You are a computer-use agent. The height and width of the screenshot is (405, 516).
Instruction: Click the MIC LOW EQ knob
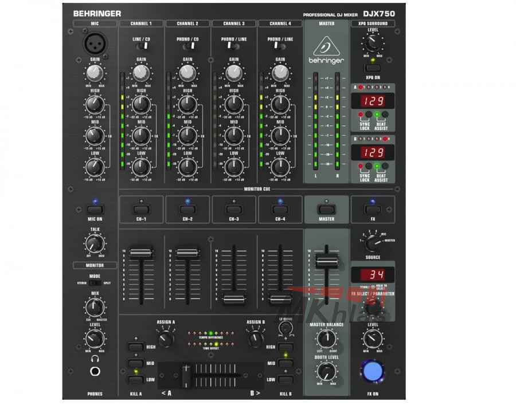[x=95, y=167]
